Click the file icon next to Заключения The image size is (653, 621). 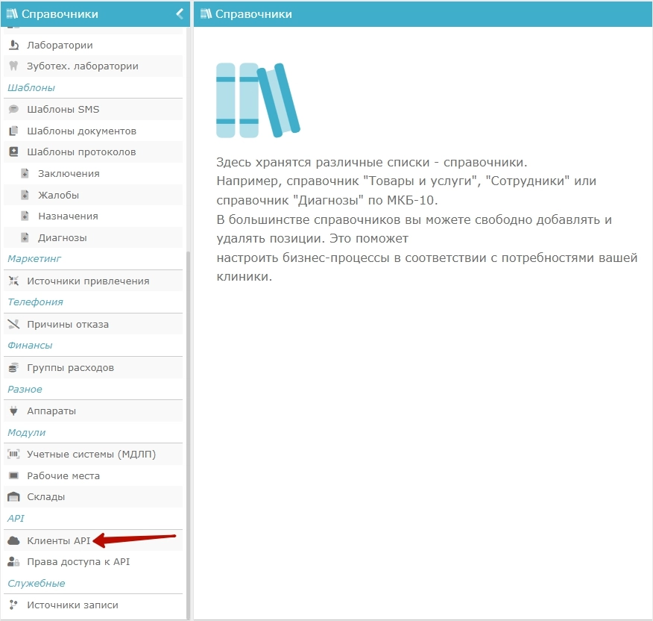pyautogui.click(x=25, y=173)
